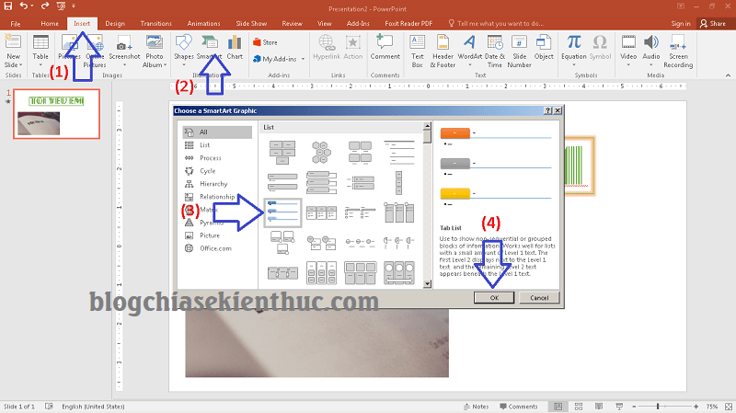The width and height of the screenshot is (736, 413).
Task: Click the dialog Help question-mark button
Action: coord(547,110)
